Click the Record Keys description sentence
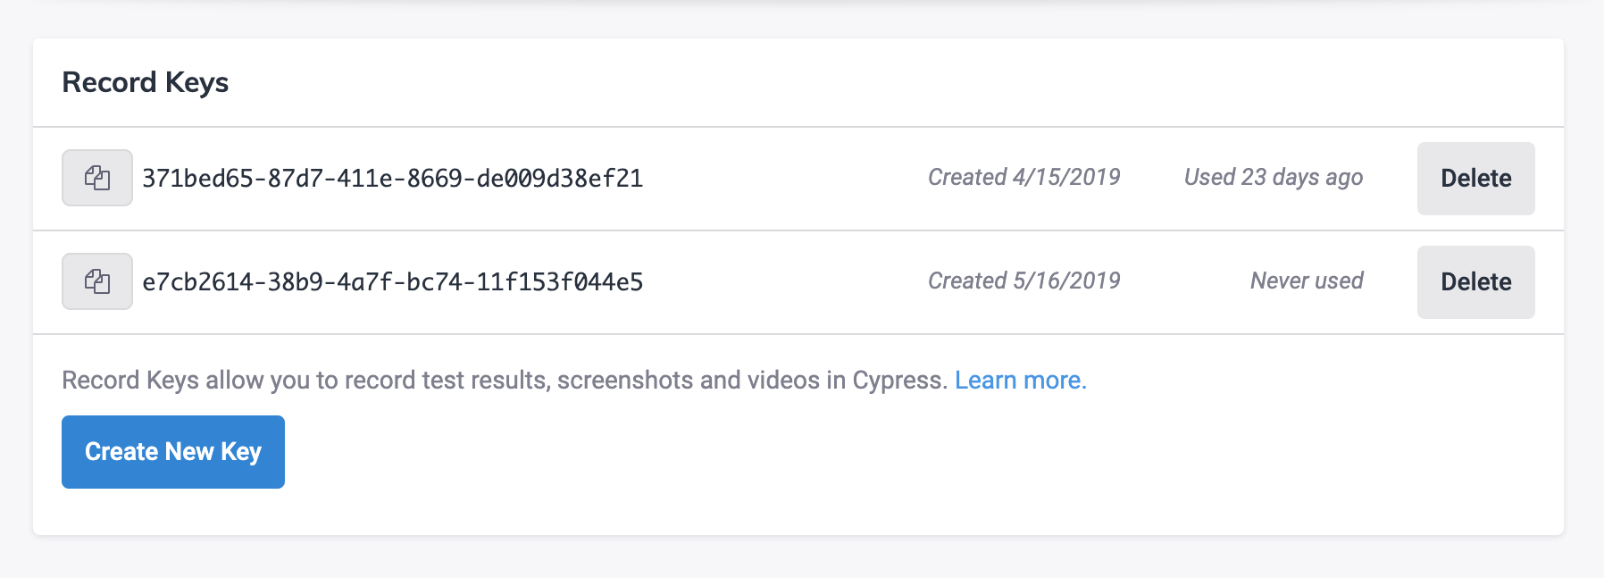The width and height of the screenshot is (1604, 578). (504, 381)
